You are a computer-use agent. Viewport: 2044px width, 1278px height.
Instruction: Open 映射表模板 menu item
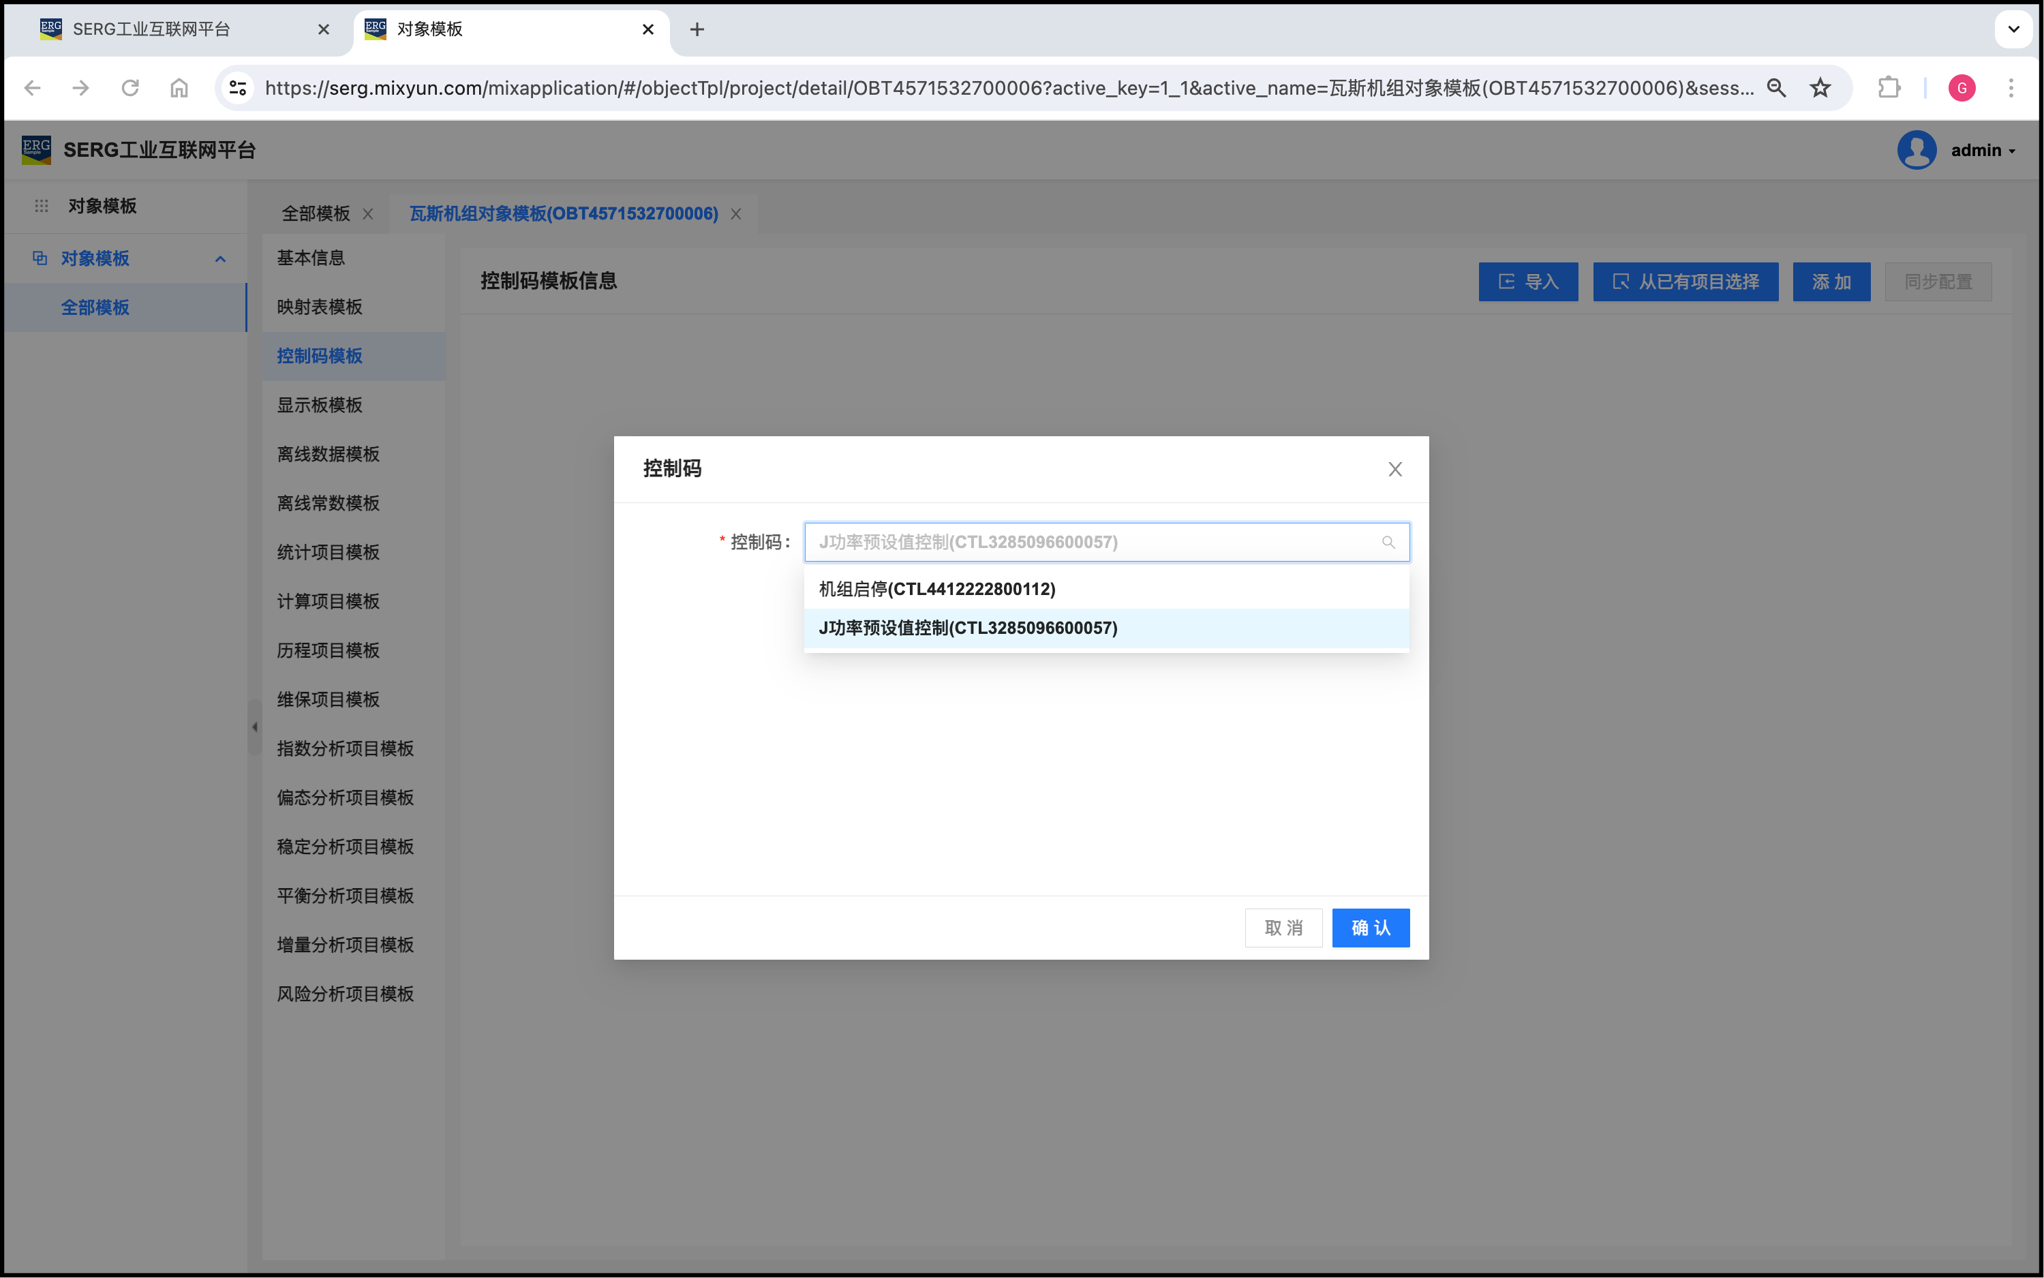(x=320, y=307)
